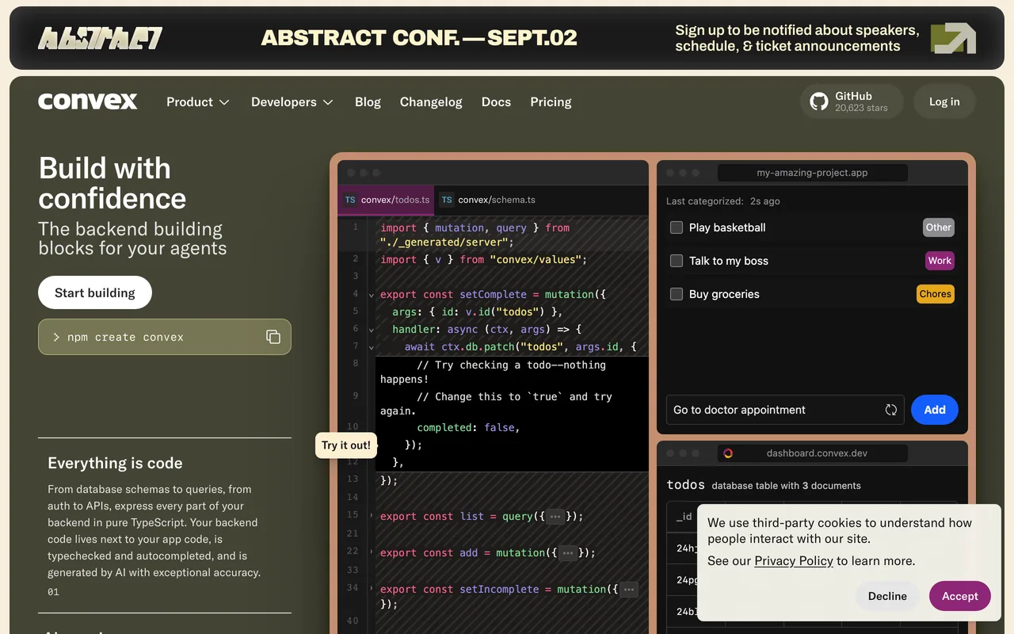Image resolution: width=1014 pixels, height=634 pixels.
Task: Go to the Docs page
Action: coord(496,101)
